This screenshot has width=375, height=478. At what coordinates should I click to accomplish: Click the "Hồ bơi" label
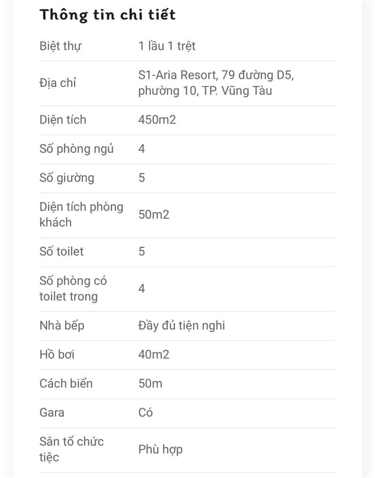point(56,354)
